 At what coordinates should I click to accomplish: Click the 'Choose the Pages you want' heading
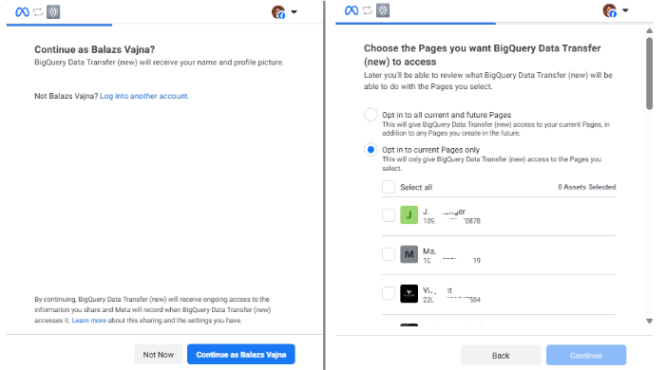coord(482,55)
